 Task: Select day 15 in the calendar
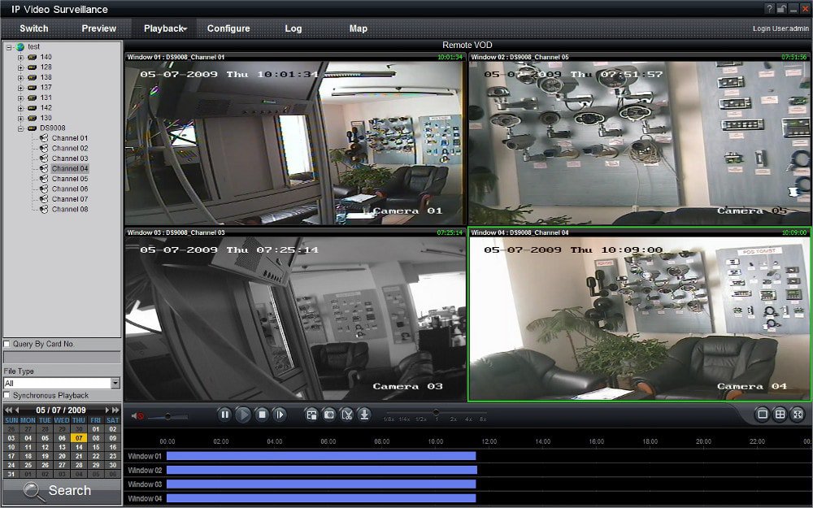[x=95, y=447]
